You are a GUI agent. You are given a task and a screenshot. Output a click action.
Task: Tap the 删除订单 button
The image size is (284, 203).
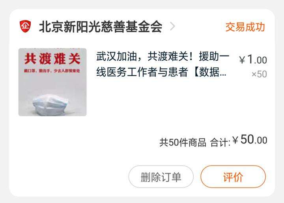(x=161, y=177)
